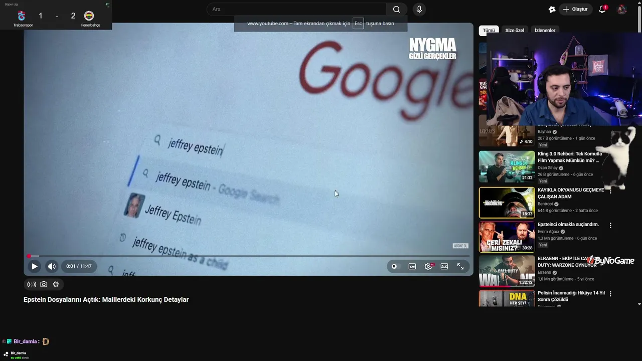The image size is (642, 361).
Task: Toggle subtitles with the captions icon
Action: click(412, 266)
